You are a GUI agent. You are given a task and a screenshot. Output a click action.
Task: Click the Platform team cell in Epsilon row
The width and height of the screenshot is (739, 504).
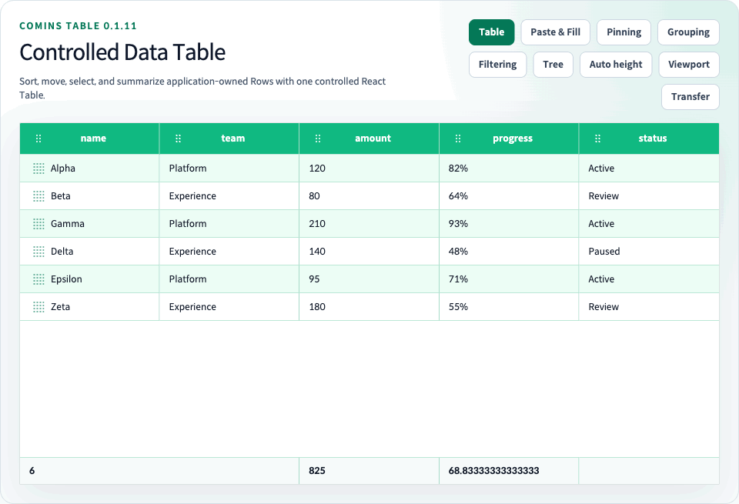point(229,279)
